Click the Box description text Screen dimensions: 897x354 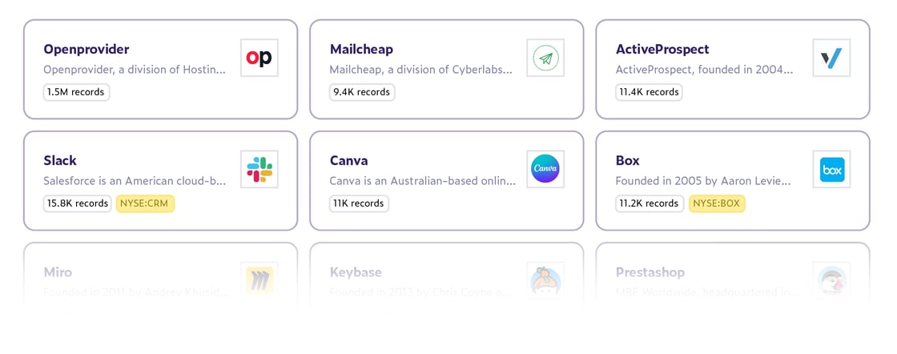tap(703, 181)
